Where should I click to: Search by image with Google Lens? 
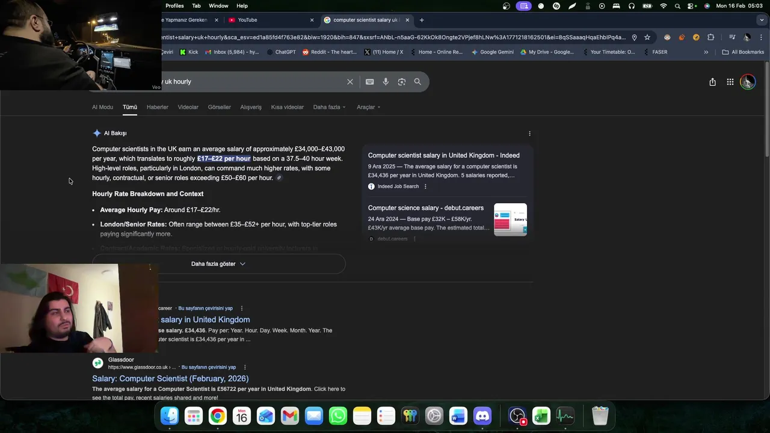(402, 82)
